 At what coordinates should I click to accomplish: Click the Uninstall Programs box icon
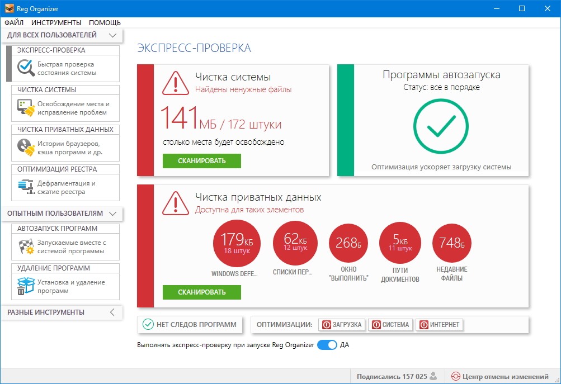coord(25,286)
